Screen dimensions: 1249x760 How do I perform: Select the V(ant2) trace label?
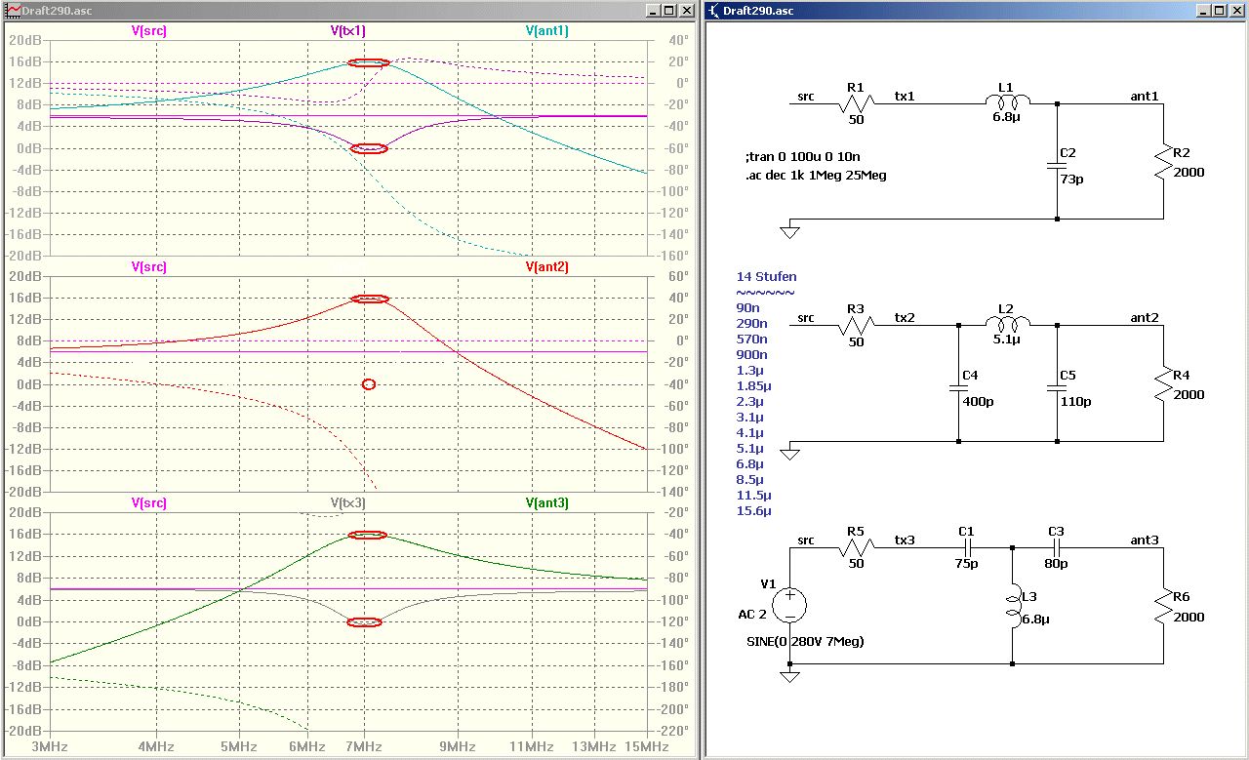click(546, 266)
